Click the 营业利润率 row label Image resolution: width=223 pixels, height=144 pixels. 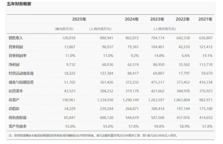tap(18, 56)
